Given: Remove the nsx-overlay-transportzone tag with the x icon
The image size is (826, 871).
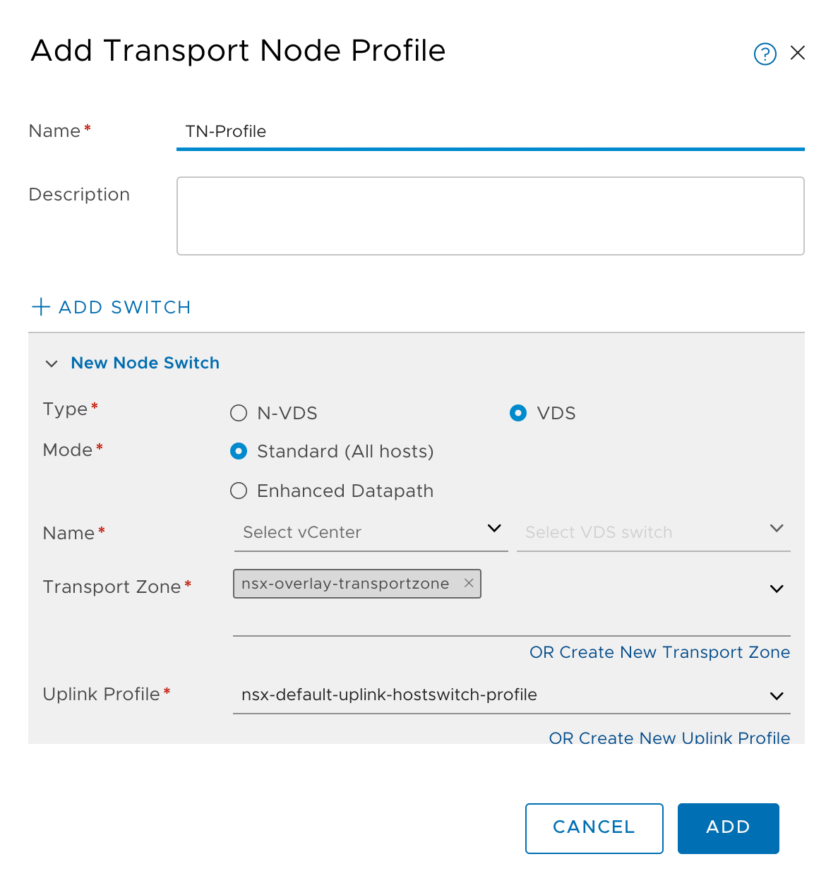Looking at the screenshot, I should click(469, 583).
